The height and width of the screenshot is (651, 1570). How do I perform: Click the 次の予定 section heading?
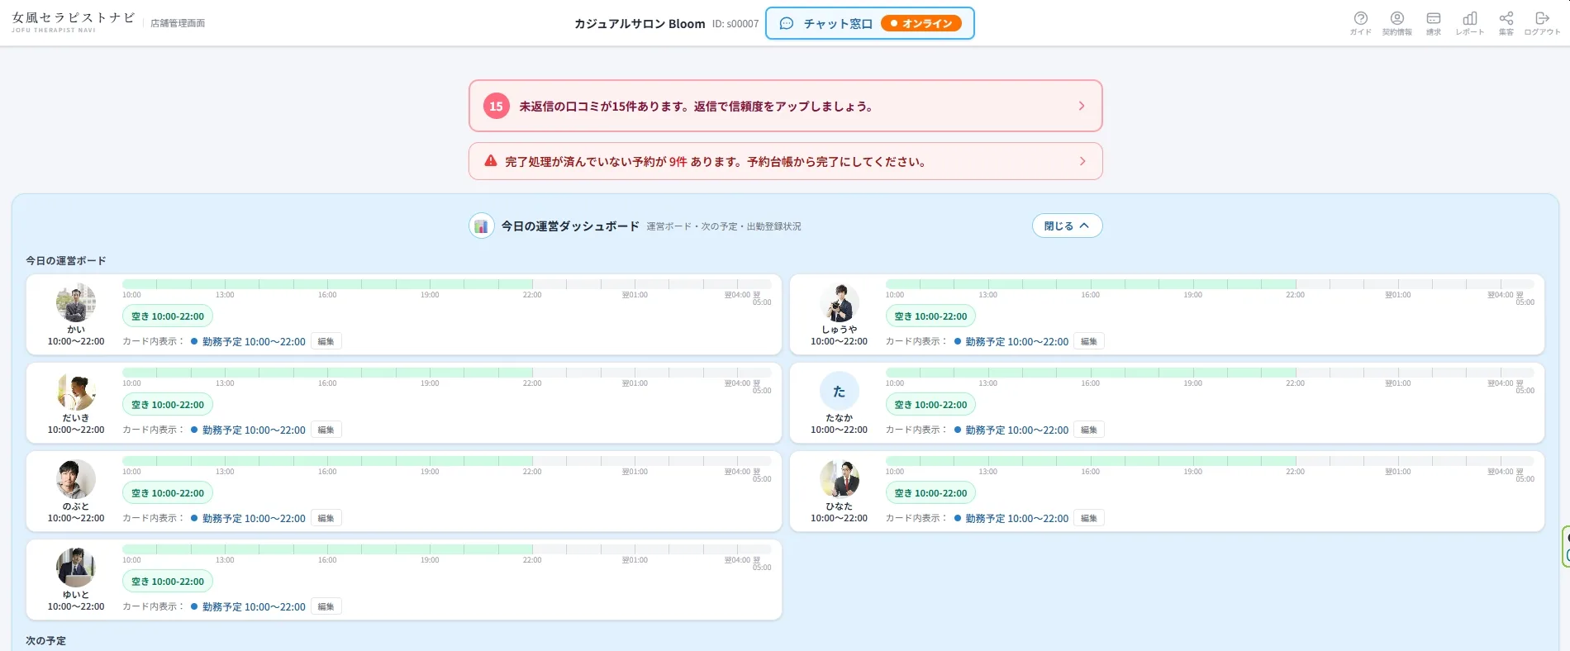pyautogui.click(x=46, y=641)
